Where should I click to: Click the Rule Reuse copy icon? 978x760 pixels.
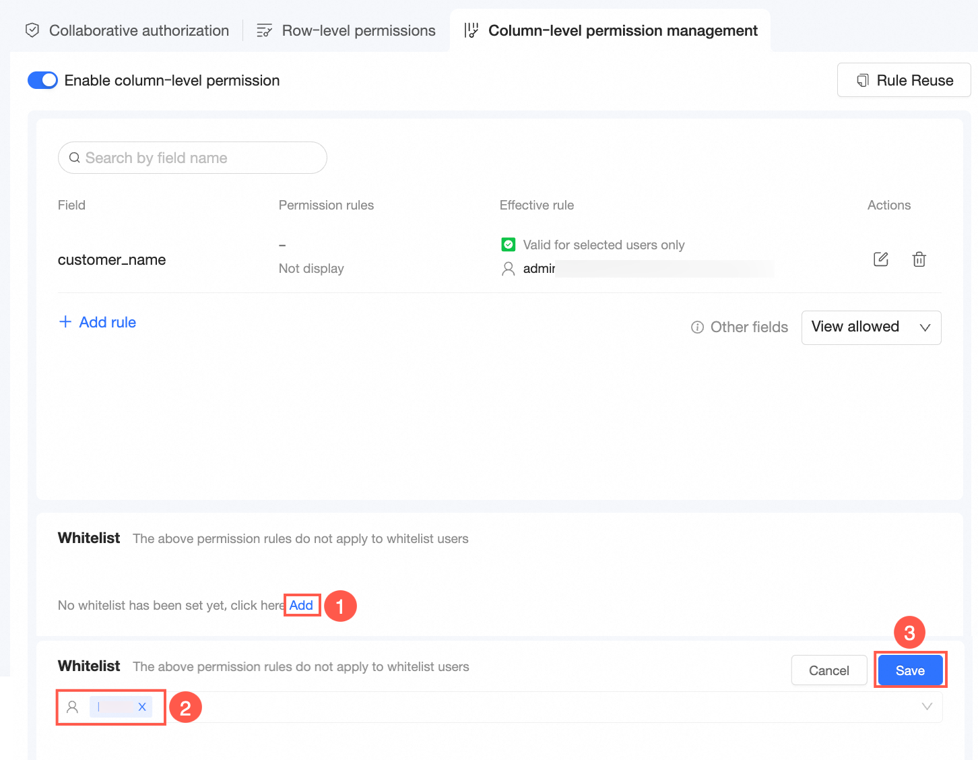pos(862,81)
